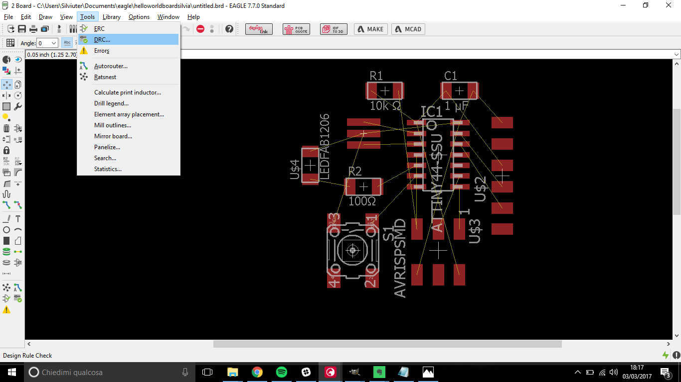Select the Copy tool
The width and height of the screenshot is (681, 382).
click(x=18, y=85)
